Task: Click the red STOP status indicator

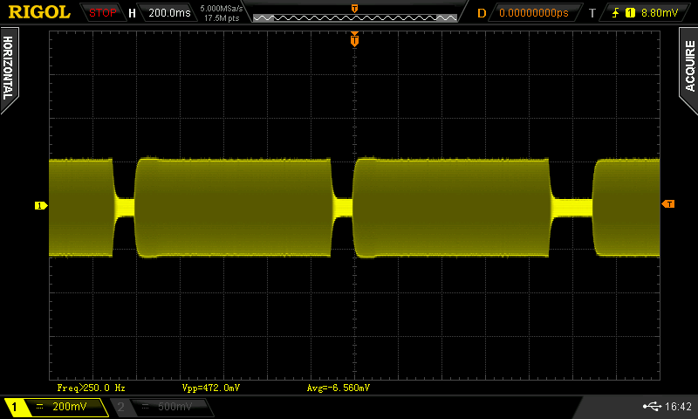Action: click(x=102, y=13)
